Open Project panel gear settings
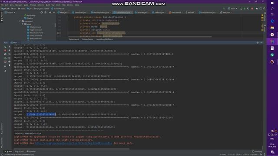 (x=50, y=13)
